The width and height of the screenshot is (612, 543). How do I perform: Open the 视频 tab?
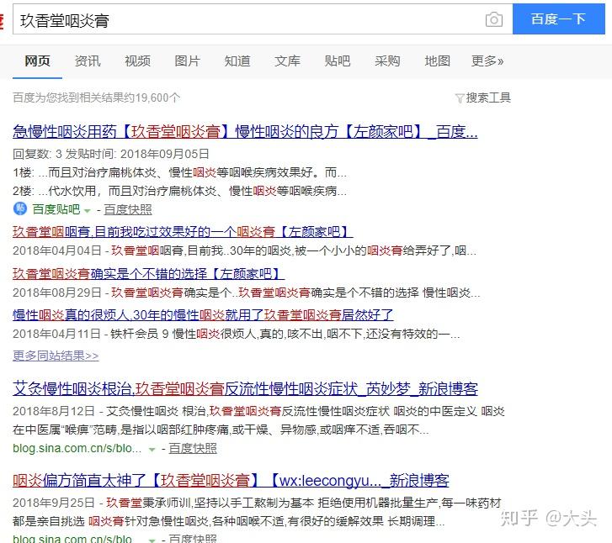(x=137, y=61)
